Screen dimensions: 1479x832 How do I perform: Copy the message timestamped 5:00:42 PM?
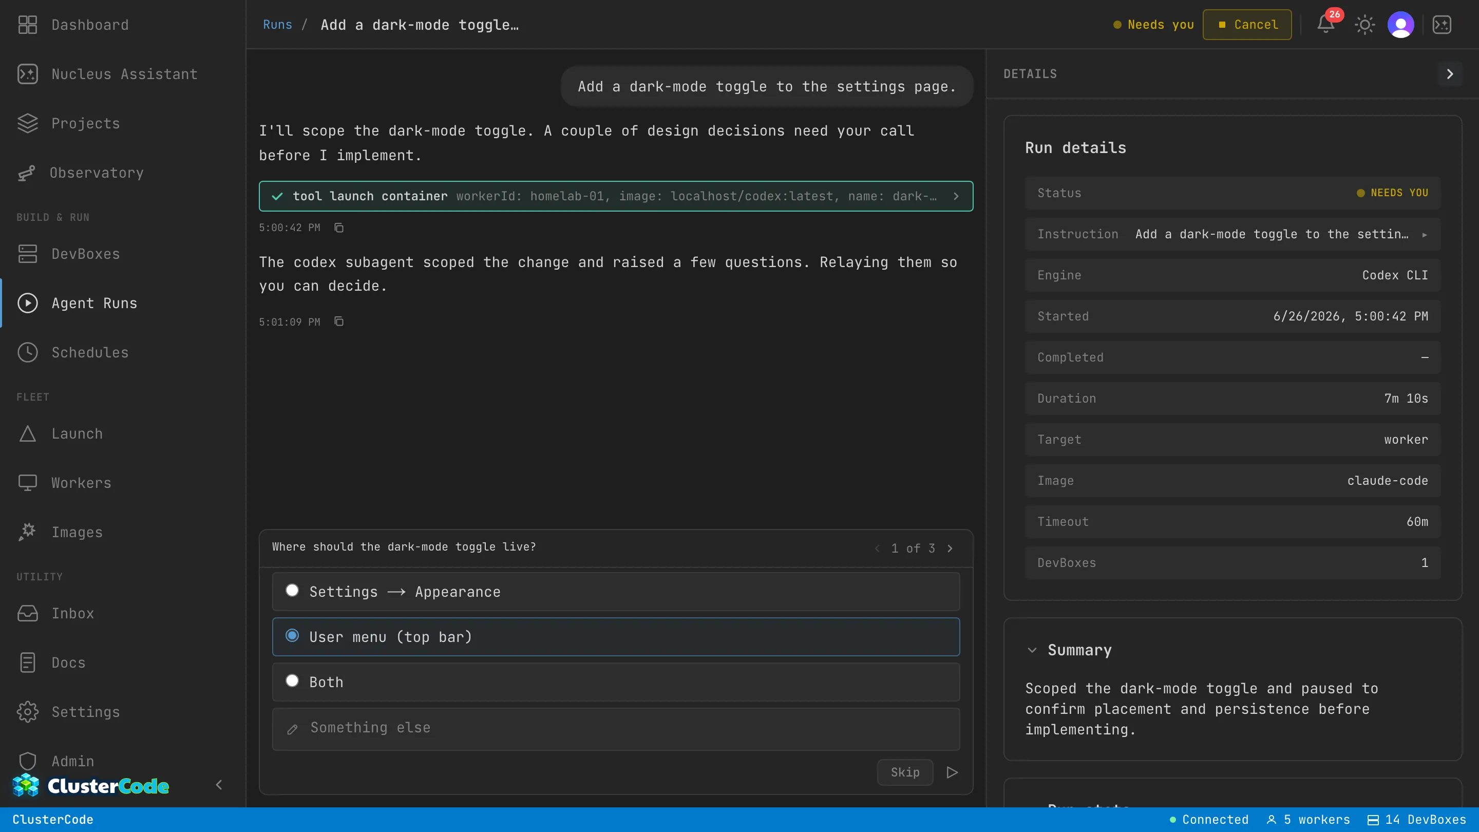(339, 228)
